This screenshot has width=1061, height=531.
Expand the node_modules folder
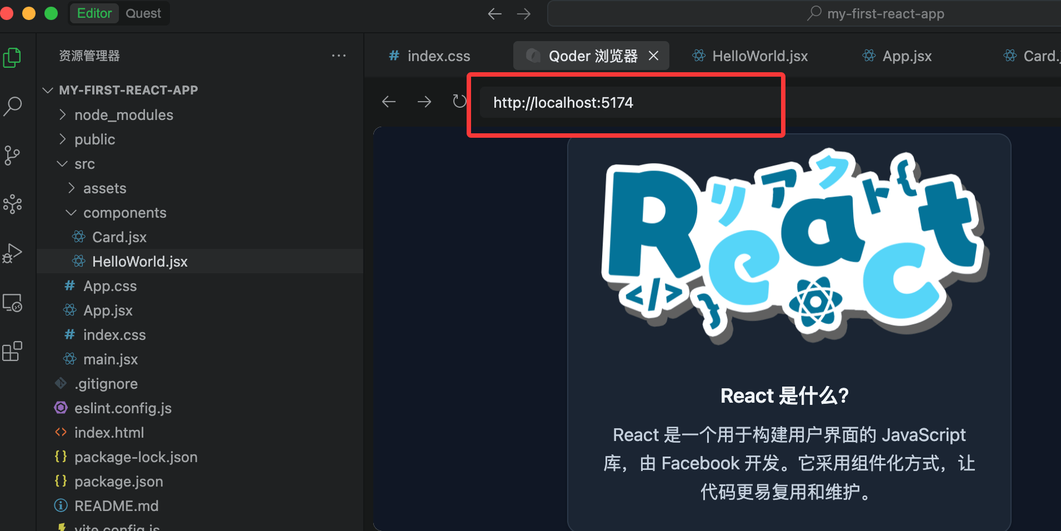123,115
